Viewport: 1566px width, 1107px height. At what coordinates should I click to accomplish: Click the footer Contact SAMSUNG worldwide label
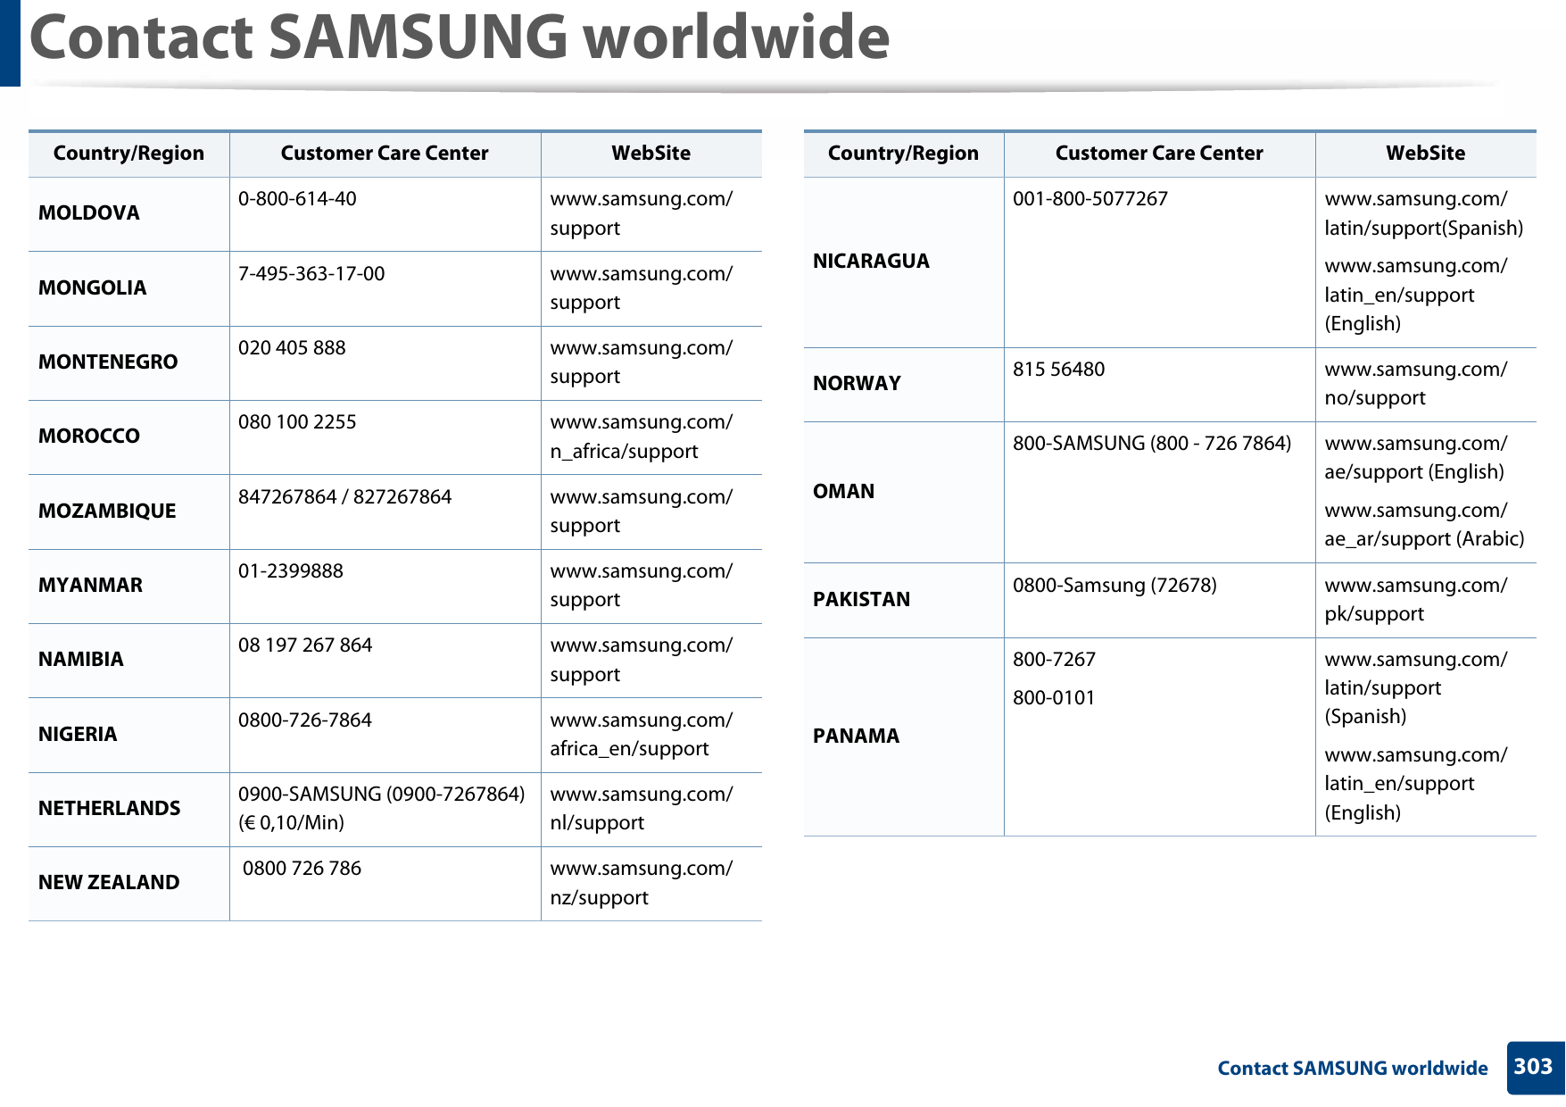tap(1353, 1069)
